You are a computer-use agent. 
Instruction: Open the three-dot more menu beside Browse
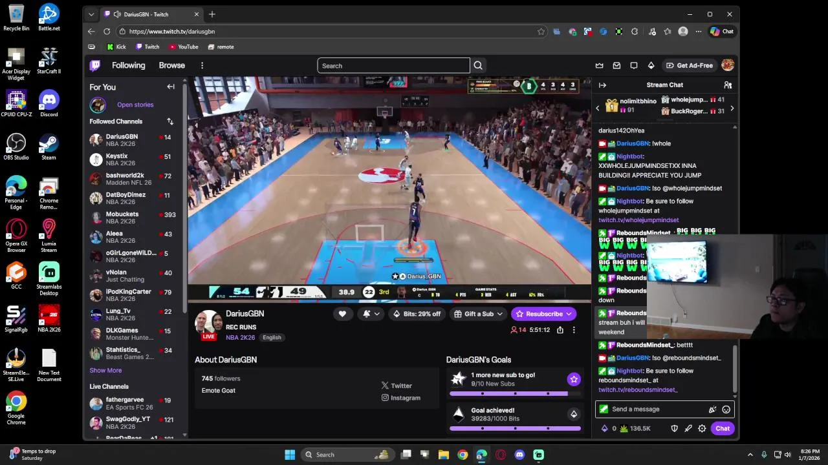(x=202, y=65)
